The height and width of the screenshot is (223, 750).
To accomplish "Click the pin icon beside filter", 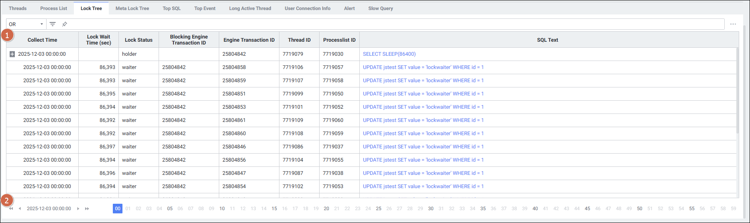I will click(x=64, y=24).
